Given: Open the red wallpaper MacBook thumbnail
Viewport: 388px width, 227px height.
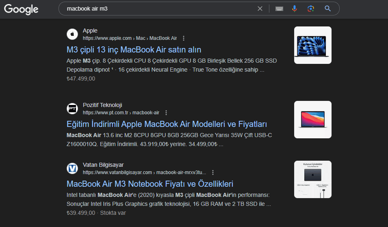Looking at the screenshot, I should (x=313, y=120).
